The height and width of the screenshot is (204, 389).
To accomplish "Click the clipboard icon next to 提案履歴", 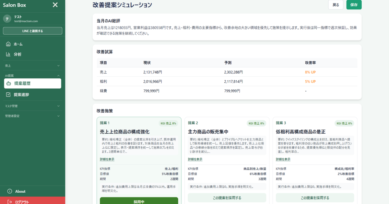I will [x=9, y=84].
